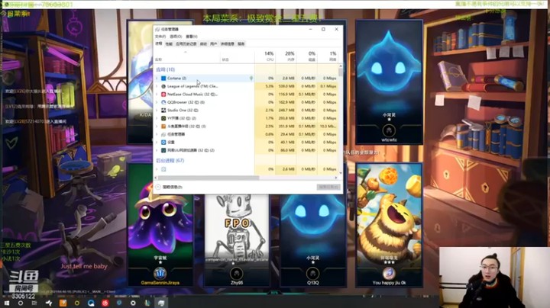Select the 后台进程 (67) group heading
The image size is (550, 308).
coord(170,161)
